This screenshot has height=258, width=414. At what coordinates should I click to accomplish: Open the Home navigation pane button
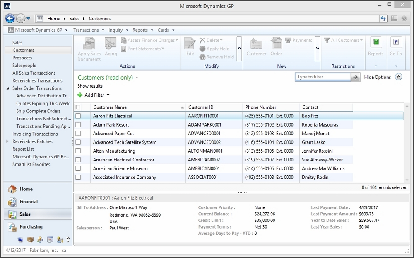coord(38,189)
